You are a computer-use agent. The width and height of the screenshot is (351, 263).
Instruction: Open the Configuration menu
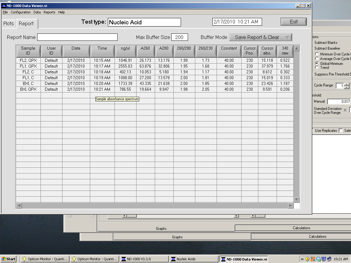pos(21,12)
